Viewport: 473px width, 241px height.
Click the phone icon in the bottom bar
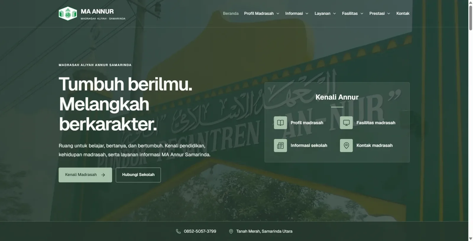coord(178,231)
